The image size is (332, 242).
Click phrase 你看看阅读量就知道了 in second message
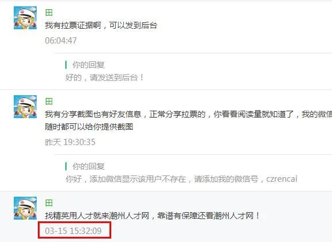click(253, 114)
